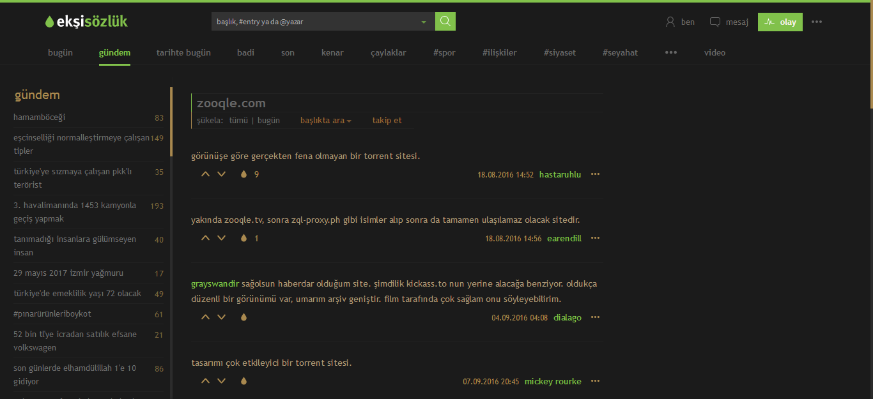Click the search bar dropdown arrow
Image resolution: width=873 pixels, height=399 pixels.
click(x=423, y=21)
